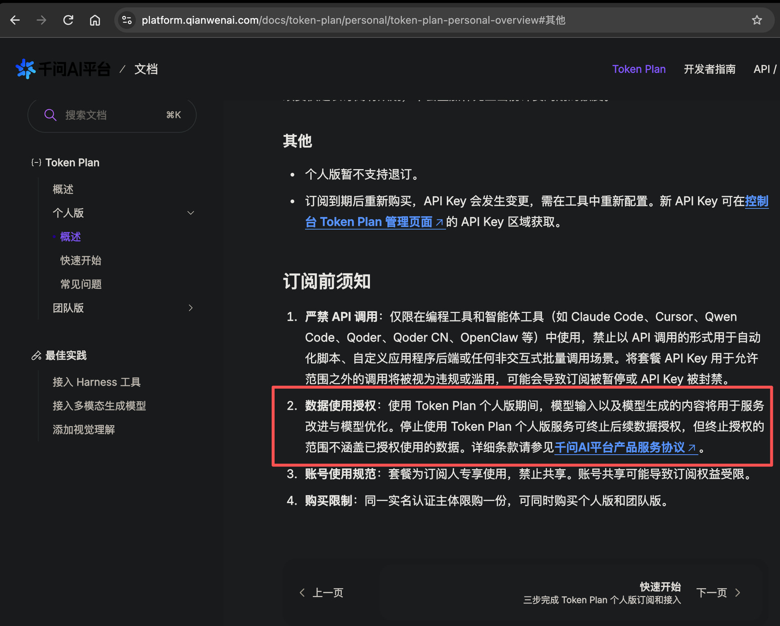Open the 开发者指南 top navigation tab
Image resolution: width=780 pixels, height=626 pixels.
click(709, 69)
